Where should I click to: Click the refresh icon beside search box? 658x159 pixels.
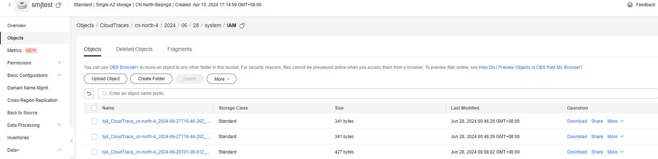(89, 93)
